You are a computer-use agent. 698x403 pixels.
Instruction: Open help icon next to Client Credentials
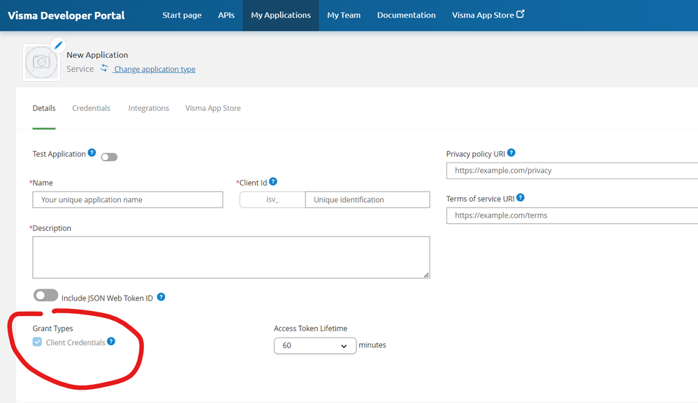click(x=111, y=341)
